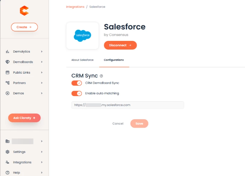Click the Demos play icon

coord(8,93)
